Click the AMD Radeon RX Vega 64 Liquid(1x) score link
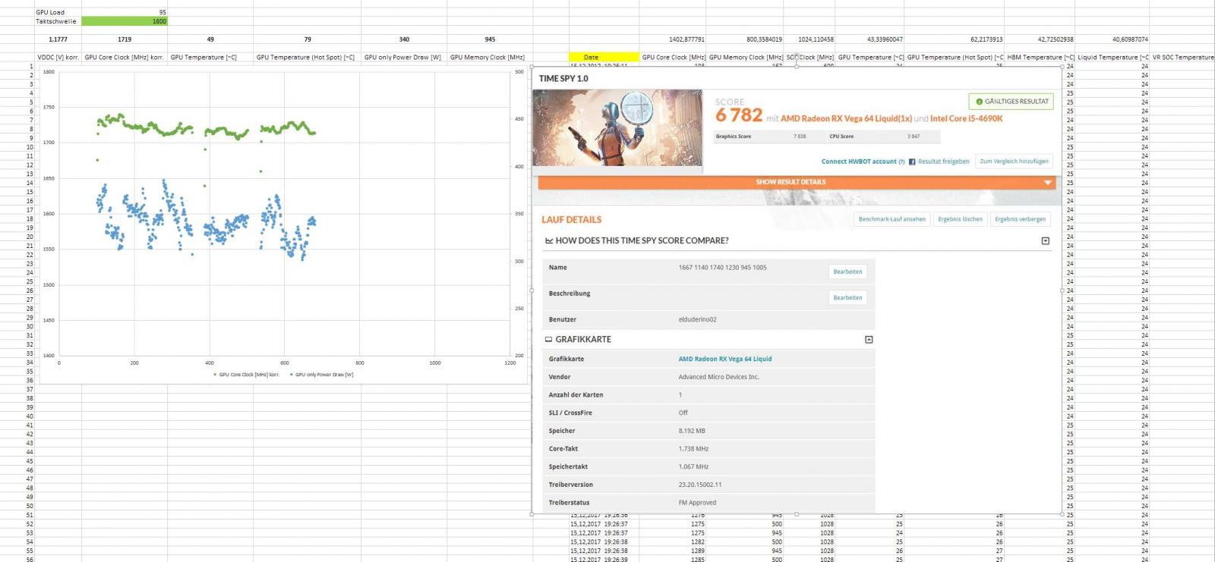This screenshot has height=562, width=1215. (846, 118)
